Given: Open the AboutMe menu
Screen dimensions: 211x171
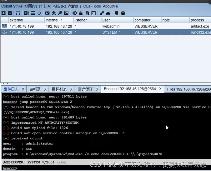Looking at the screenshot, I should coord(110,6).
